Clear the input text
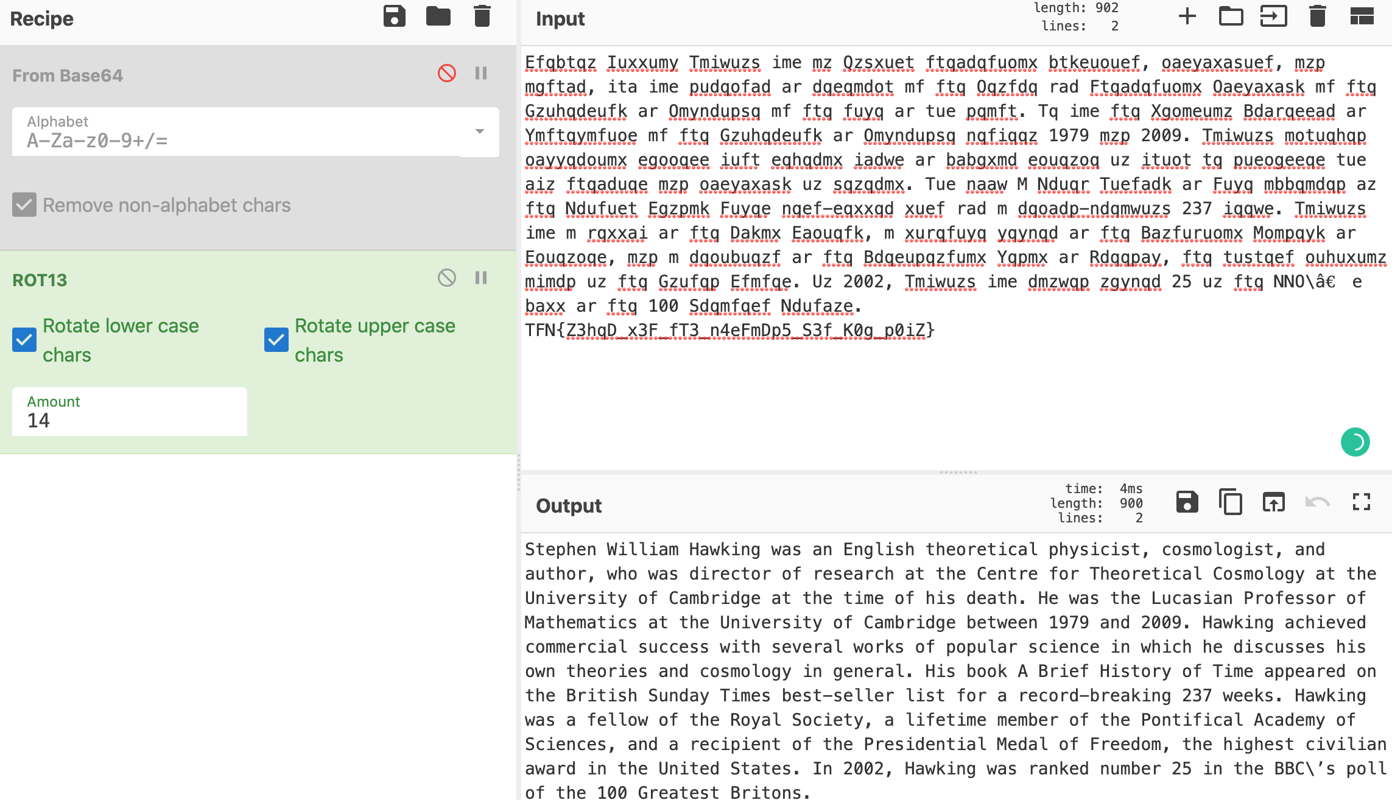This screenshot has height=800, width=1392. 1317,16
